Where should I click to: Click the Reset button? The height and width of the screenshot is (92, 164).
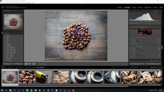pos(153,64)
